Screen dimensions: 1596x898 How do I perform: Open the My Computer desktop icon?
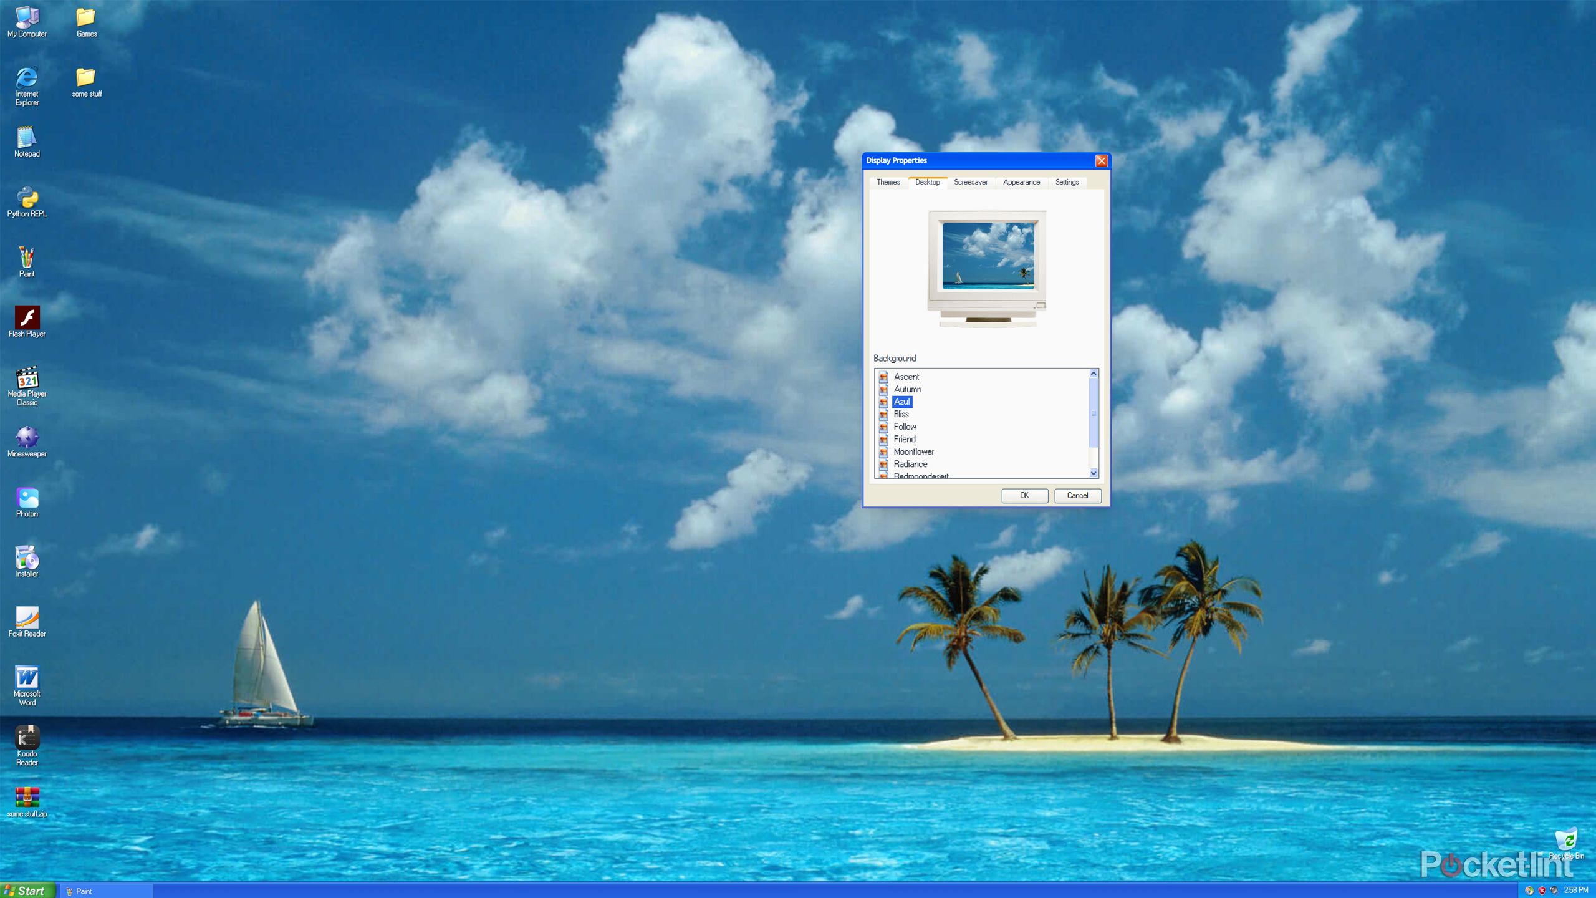click(x=27, y=22)
